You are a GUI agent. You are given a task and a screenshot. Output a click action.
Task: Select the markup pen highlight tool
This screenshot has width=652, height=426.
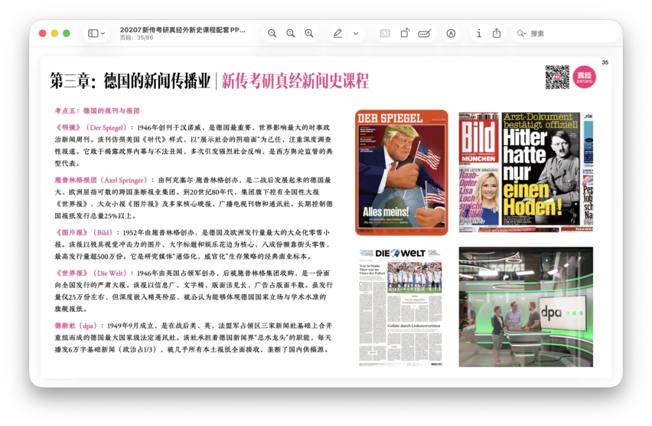pos(337,33)
